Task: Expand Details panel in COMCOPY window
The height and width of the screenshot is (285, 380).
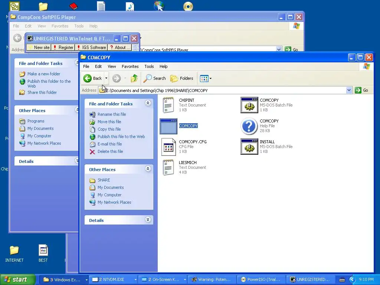Action: pyautogui.click(x=148, y=220)
